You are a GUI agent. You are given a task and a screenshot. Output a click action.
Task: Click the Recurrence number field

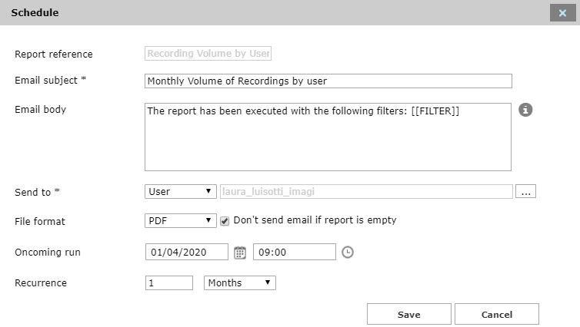tap(168, 283)
